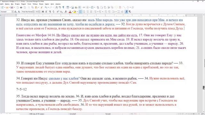
Task: Insert a special character (Omega icon)
Action: pyautogui.click(x=92, y=7)
